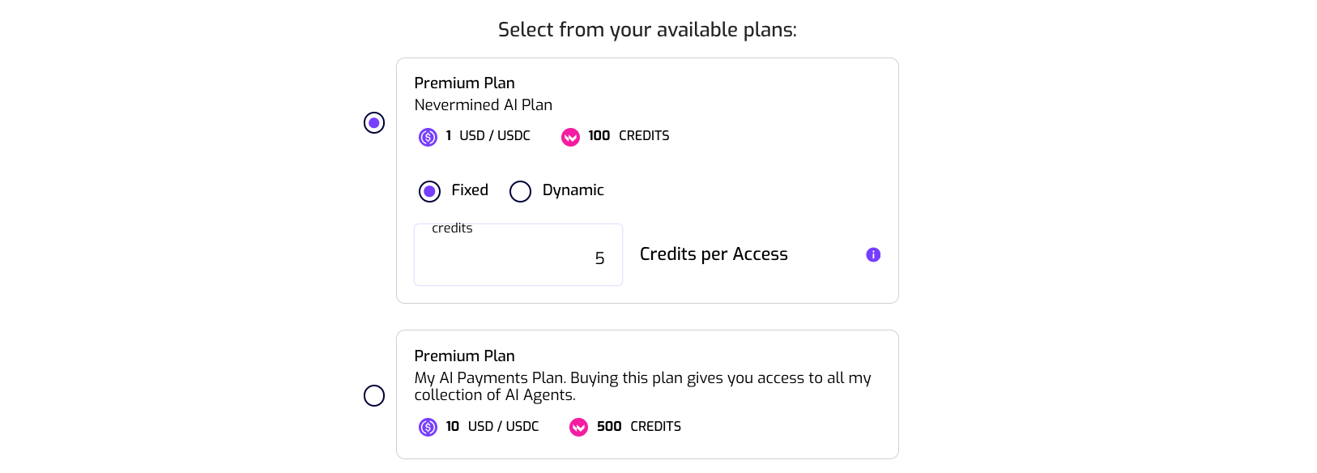The height and width of the screenshot is (473, 1317).
Task: Click the Premium Plan title of the first card
Action: [464, 83]
